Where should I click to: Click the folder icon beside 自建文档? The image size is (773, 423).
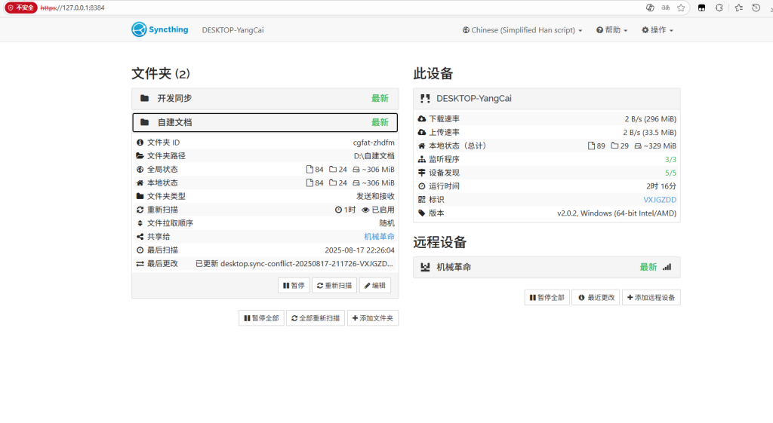144,122
